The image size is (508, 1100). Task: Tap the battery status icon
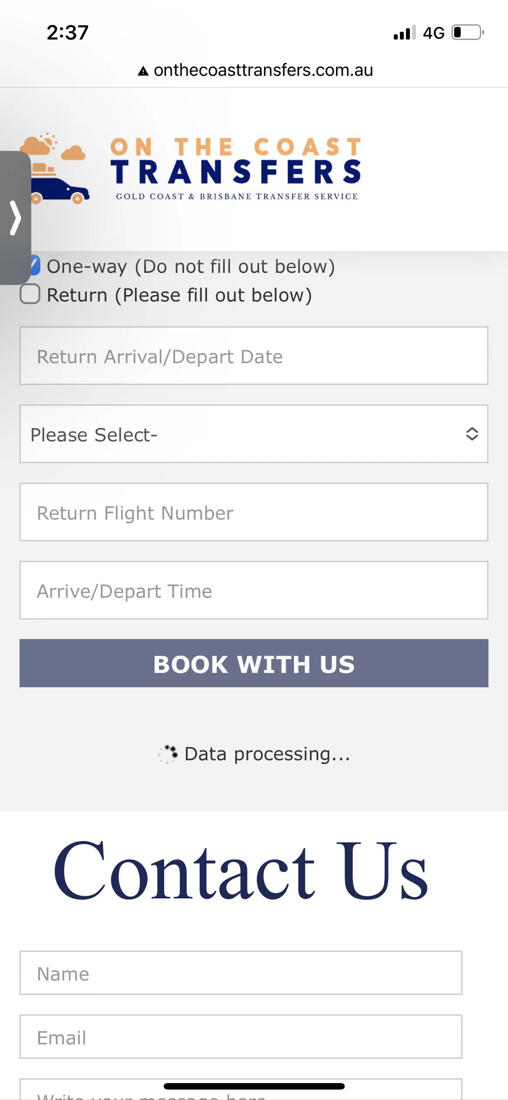pos(468,33)
